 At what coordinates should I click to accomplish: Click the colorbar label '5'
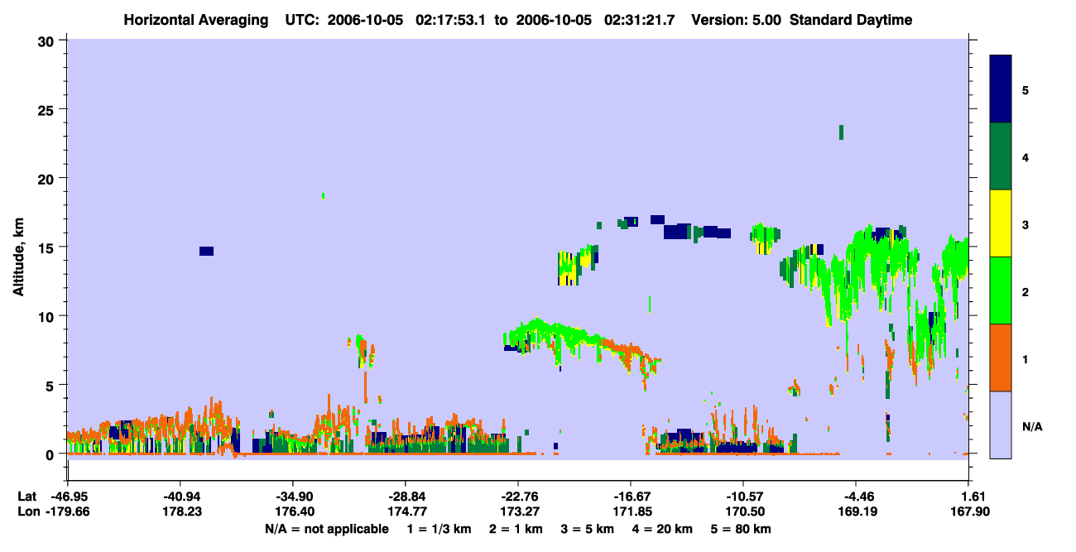pyautogui.click(x=1026, y=89)
